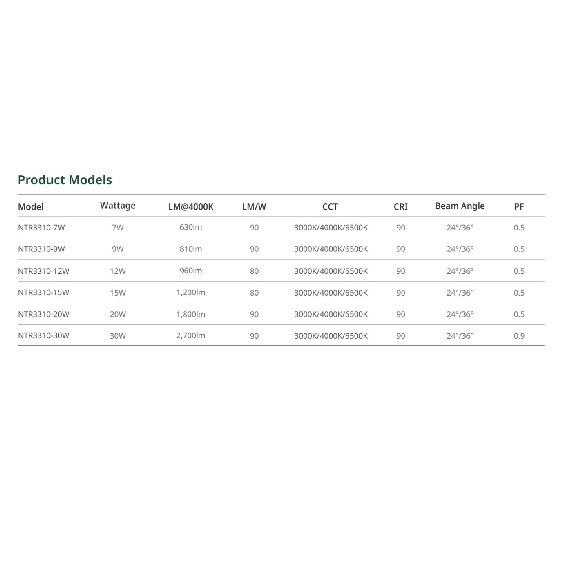The width and height of the screenshot is (567, 567).
Task: Select the Wattage column header
Action: [118, 206]
